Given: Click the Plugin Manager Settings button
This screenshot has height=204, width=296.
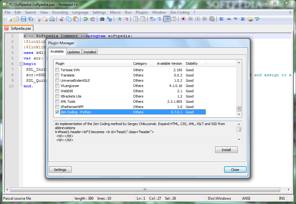Looking at the screenshot, I should pos(60,170).
